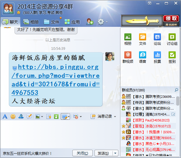Click the 京东五一狂欢 ad text

pyautogui.click(x=27, y=153)
